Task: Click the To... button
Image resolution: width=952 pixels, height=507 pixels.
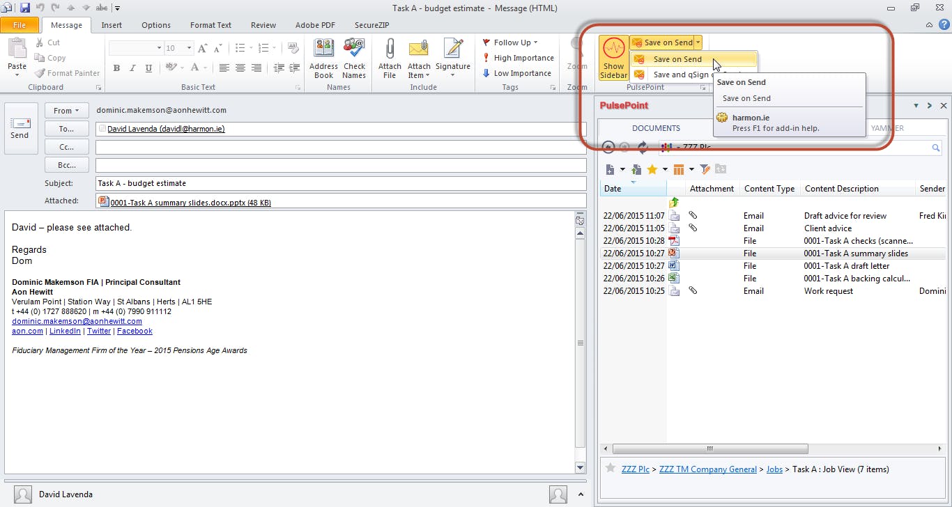Action: point(67,129)
